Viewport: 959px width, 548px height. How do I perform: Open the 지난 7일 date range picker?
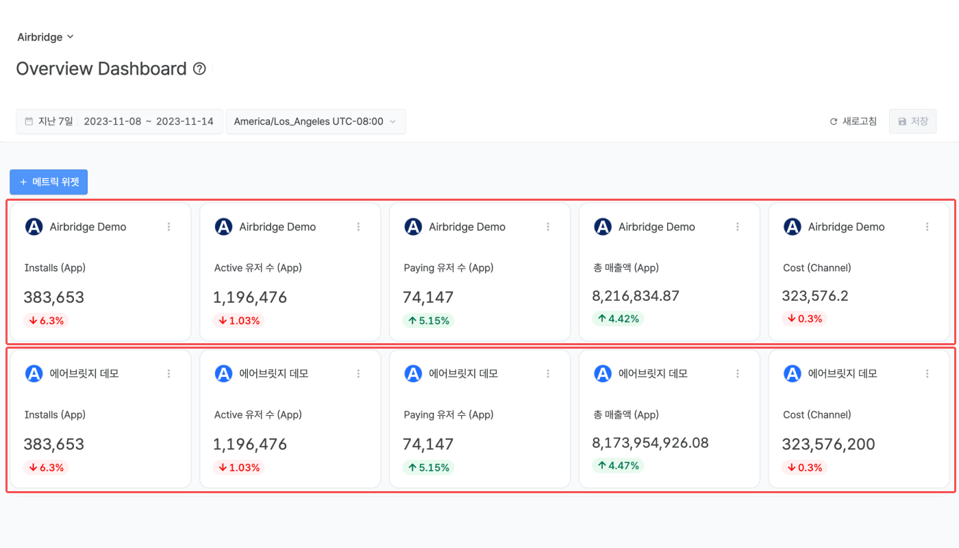point(119,121)
